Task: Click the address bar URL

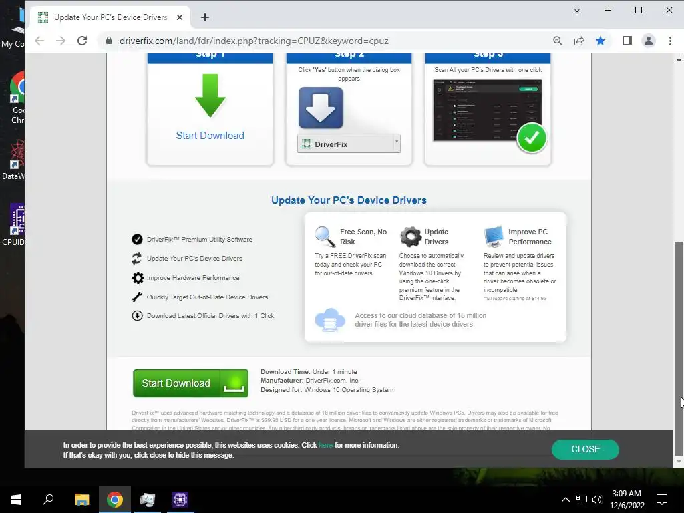Action: coord(254,41)
